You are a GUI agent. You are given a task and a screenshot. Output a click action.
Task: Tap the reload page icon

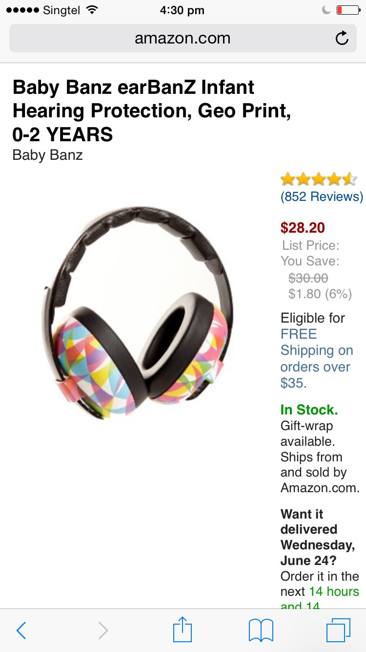tap(342, 38)
